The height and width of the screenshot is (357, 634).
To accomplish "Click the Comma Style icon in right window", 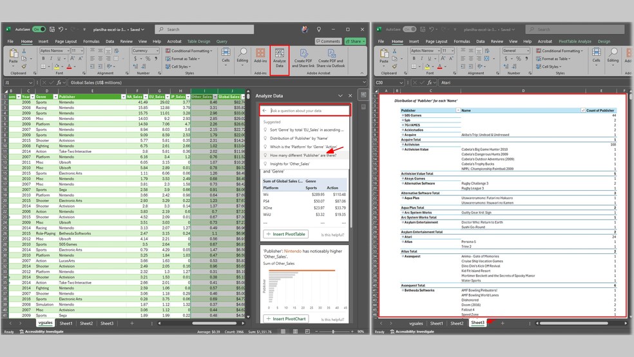I will click(x=526, y=59).
